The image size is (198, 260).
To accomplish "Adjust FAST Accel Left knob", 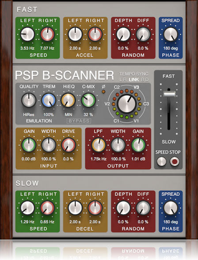I will pyautogui.click(x=75, y=34).
